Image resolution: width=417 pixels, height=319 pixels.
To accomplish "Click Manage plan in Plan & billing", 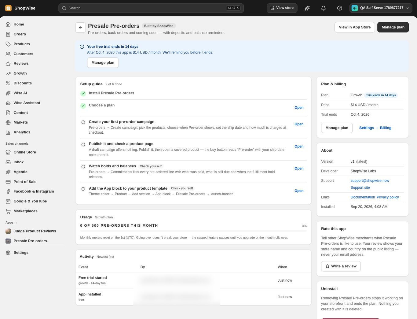I will pyautogui.click(x=337, y=128).
